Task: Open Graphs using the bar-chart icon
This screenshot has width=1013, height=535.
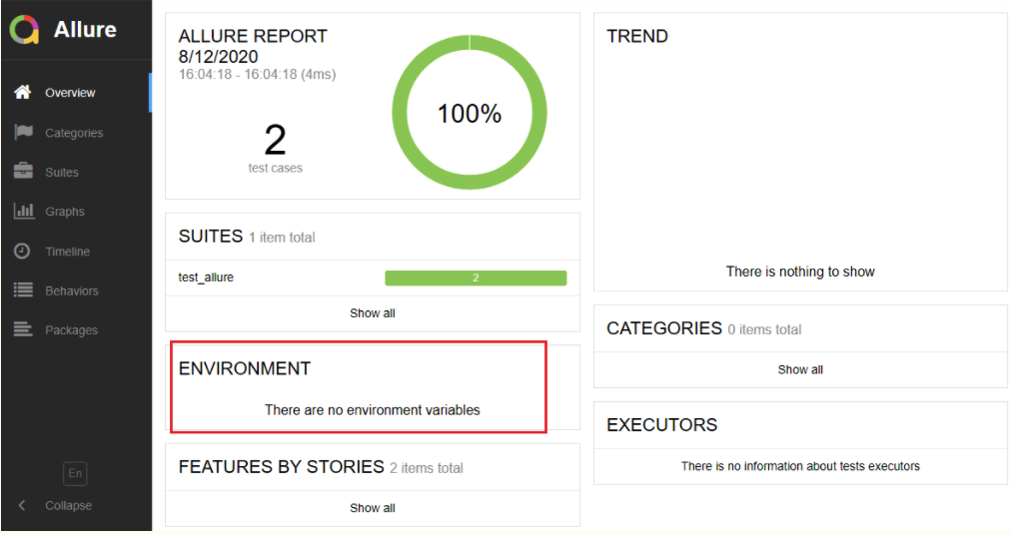Action: coord(23,212)
